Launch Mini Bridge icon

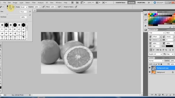tap(77, 2)
